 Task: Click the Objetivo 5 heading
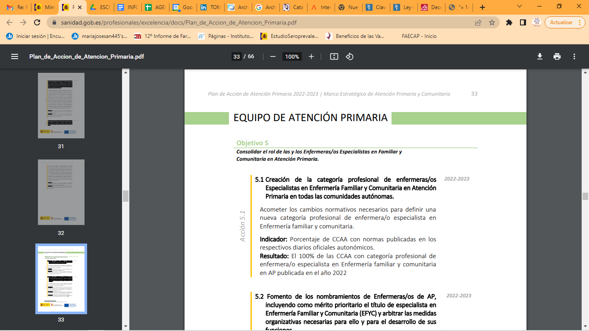click(x=252, y=143)
